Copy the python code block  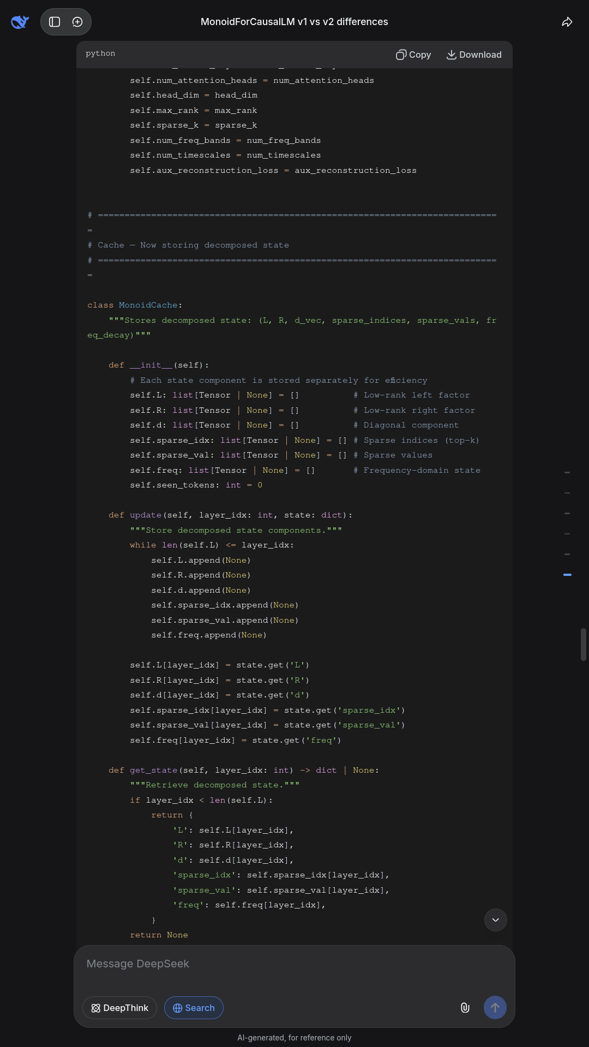[413, 55]
